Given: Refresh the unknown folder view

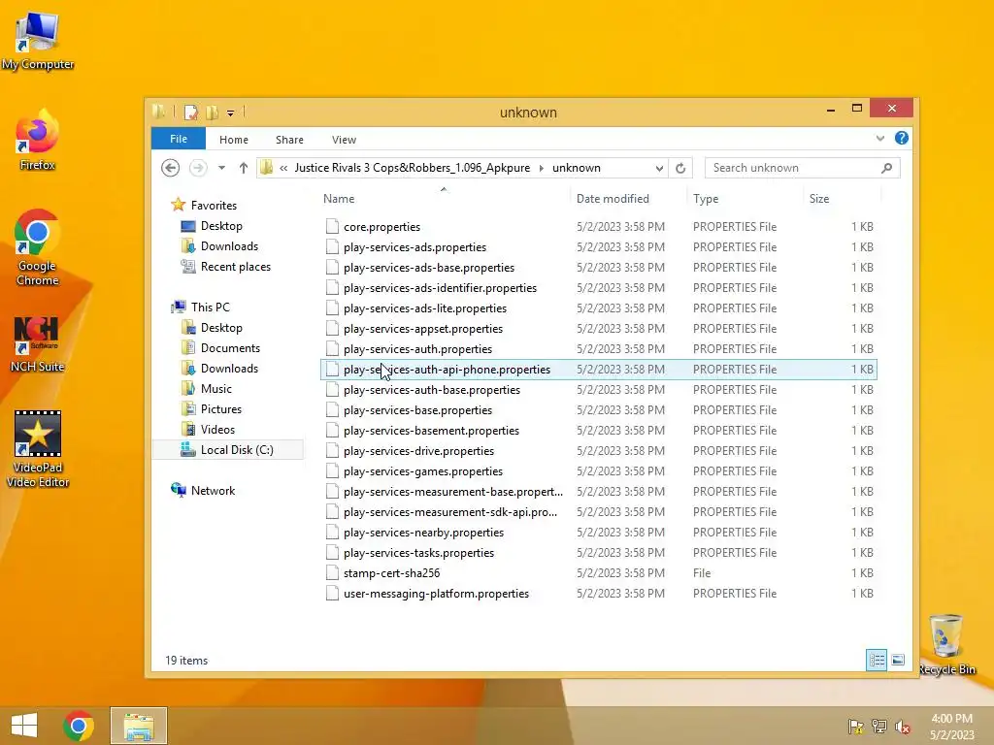Looking at the screenshot, I should tap(680, 168).
